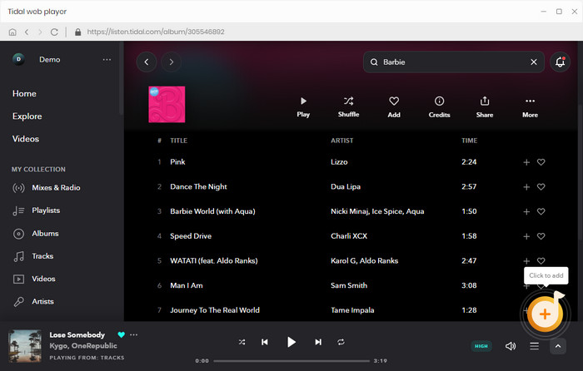
Task: Open the More options menu
Action: click(x=531, y=107)
